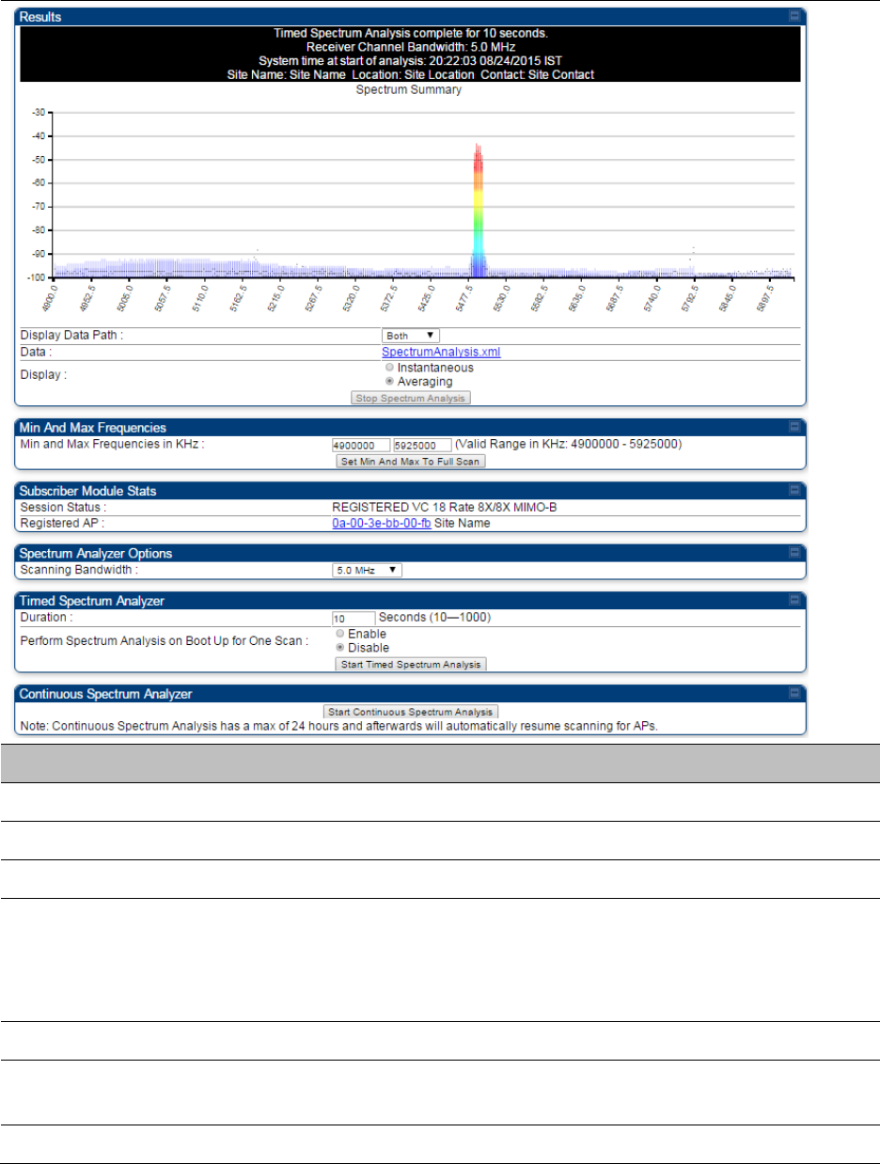880x1164 pixels.
Task: Click the Stop Spectrum Analysis button
Action: click(410, 398)
